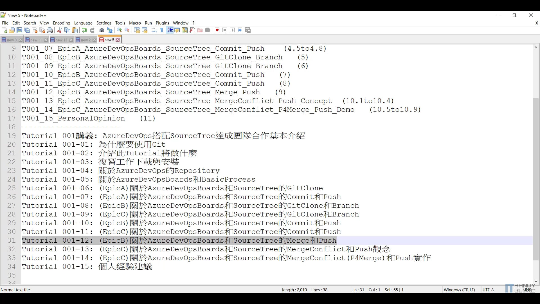Play back the recorded macro
The image size is (540, 304).
(x=232, y=30)
